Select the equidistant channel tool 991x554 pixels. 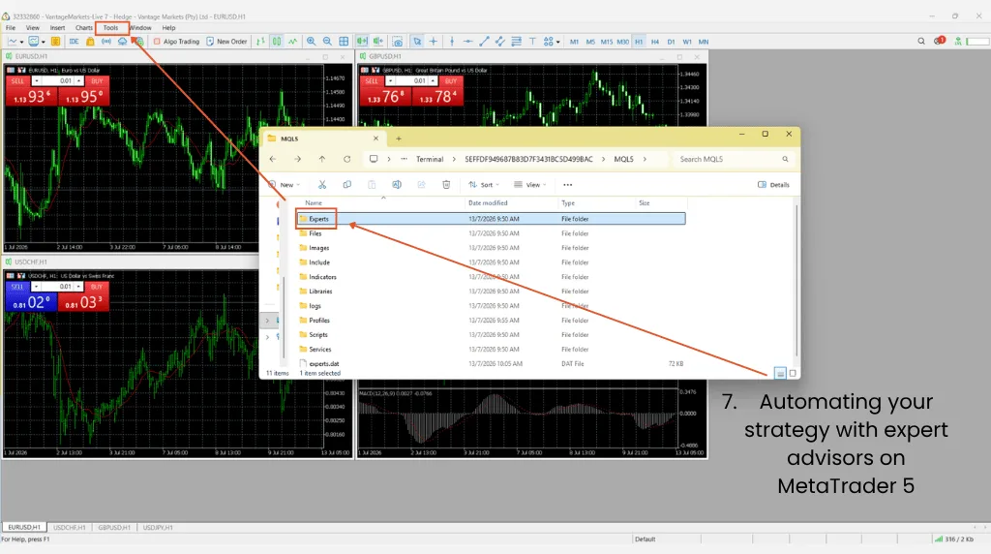(500, 42)
